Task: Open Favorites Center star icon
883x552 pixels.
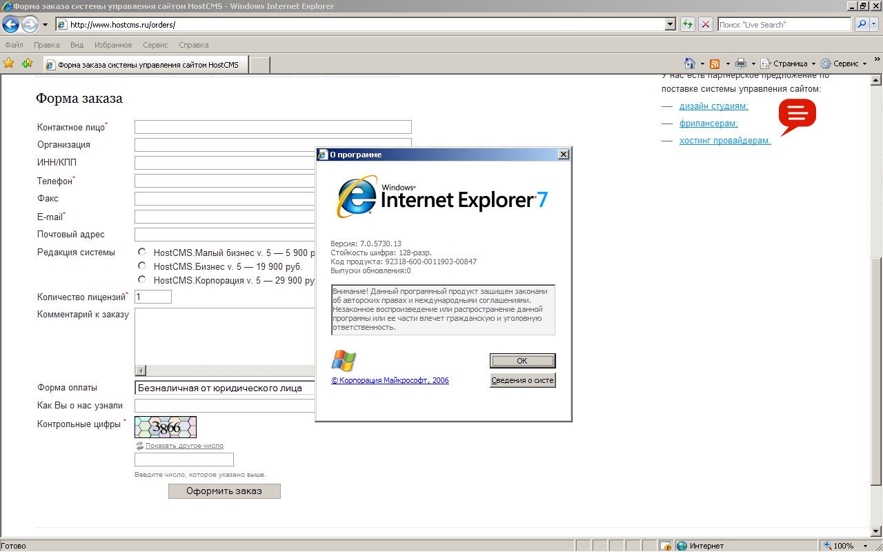Action: (8, 63)
